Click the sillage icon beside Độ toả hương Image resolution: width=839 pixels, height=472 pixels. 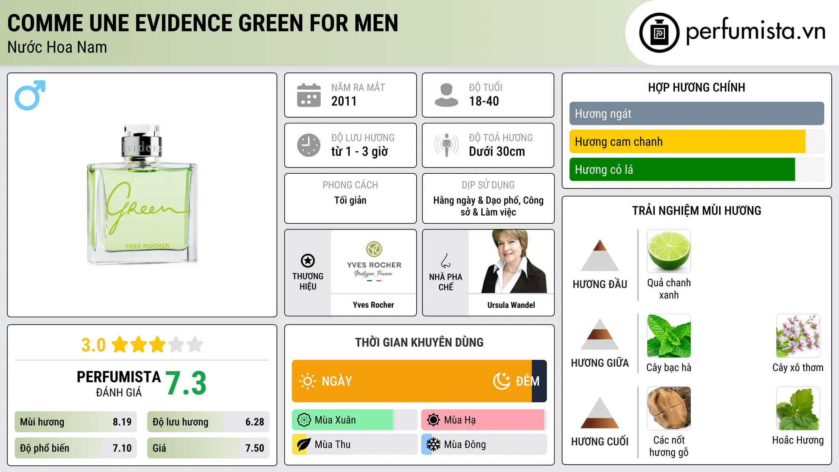[x=446, y=145]
